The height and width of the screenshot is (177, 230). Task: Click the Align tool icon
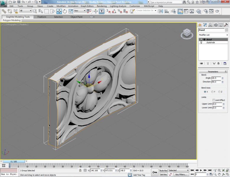(167, 11)
